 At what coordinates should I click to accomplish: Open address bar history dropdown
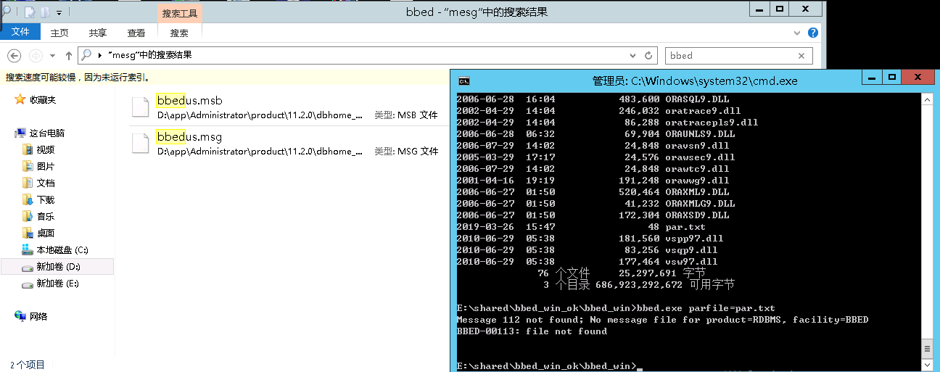pos(633,56)
